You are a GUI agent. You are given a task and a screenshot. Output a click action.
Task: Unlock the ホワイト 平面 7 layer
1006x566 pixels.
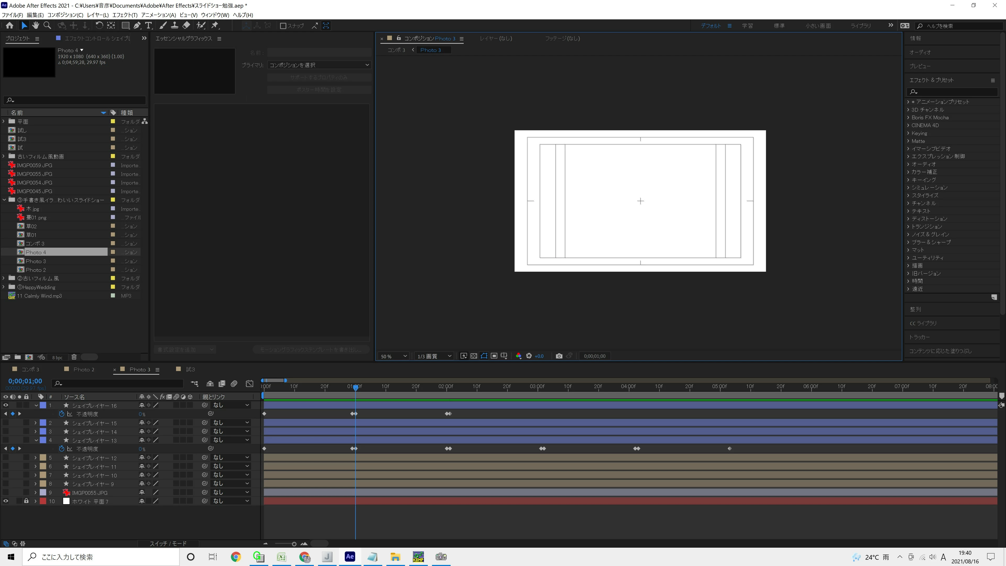pos(26,501)
